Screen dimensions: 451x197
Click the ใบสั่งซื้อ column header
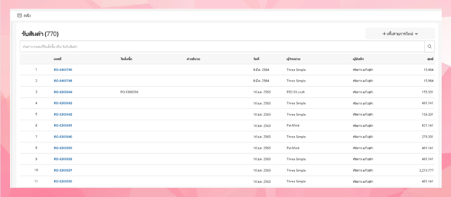[x=126, y=59]
